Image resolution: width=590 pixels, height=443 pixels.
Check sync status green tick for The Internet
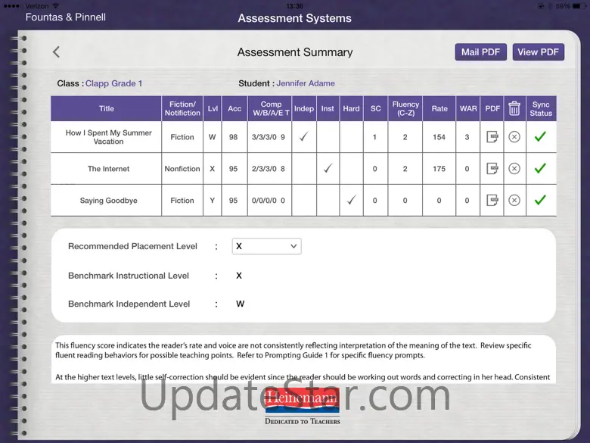(x=540, y=168)
